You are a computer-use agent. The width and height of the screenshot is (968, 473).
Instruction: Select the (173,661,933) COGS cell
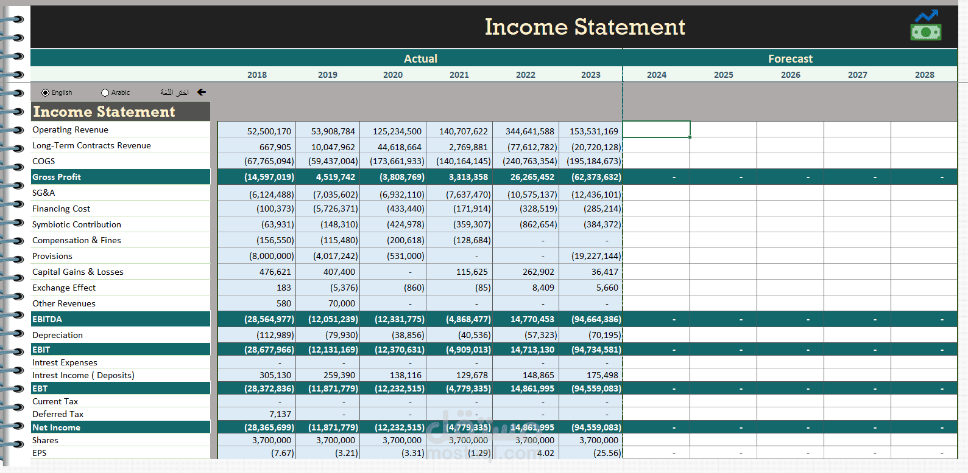coord(393,161)
